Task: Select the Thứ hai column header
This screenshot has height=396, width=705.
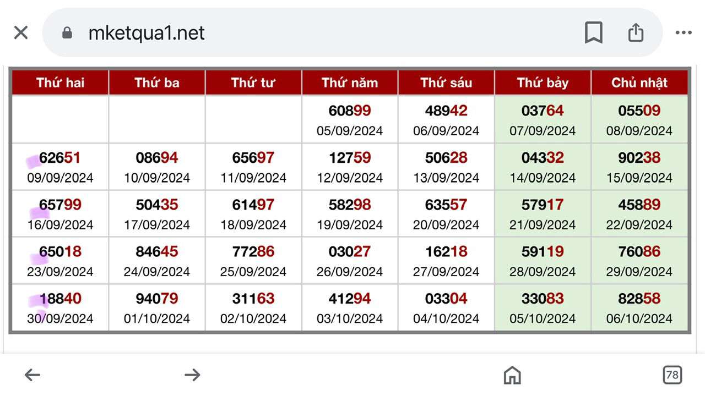Action: click(61, 82)
